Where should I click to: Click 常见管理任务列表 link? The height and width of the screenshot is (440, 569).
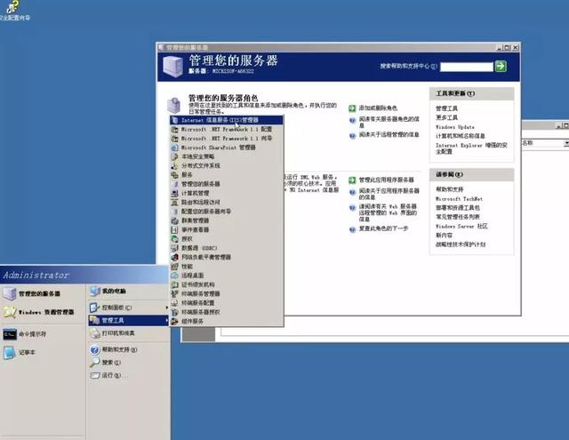[x=458, y=217]
